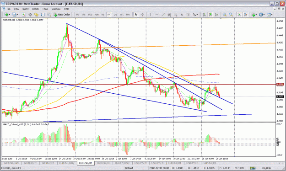Open the Templates icon
The width and height of the screenshot is (286, 171).
tap(269, 15)
